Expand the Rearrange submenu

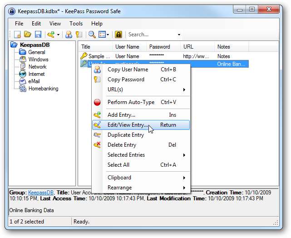click(141, 188)
